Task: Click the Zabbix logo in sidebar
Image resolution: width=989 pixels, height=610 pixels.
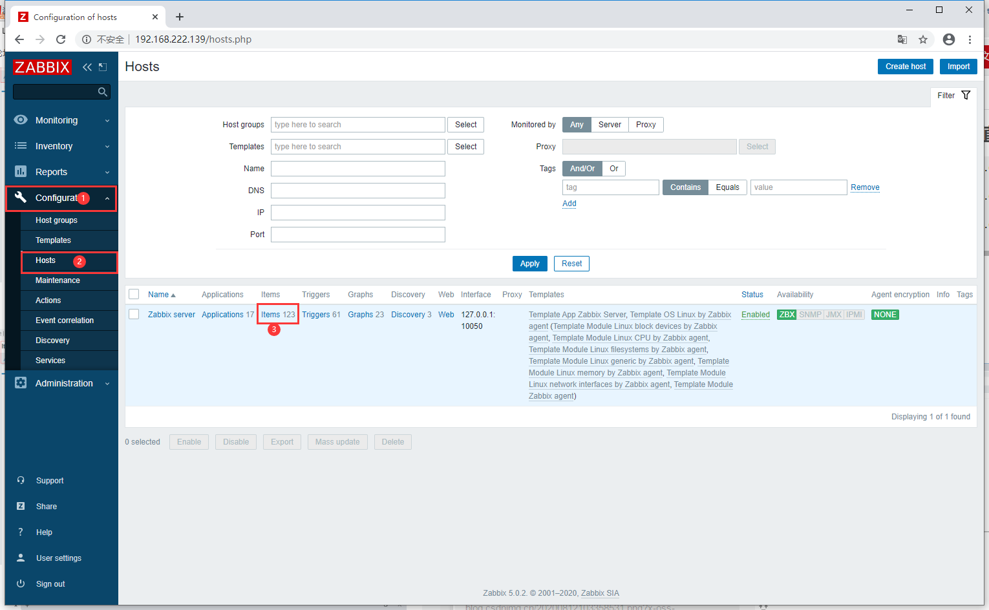Action: pyautogui.click(x=42, y=67)
